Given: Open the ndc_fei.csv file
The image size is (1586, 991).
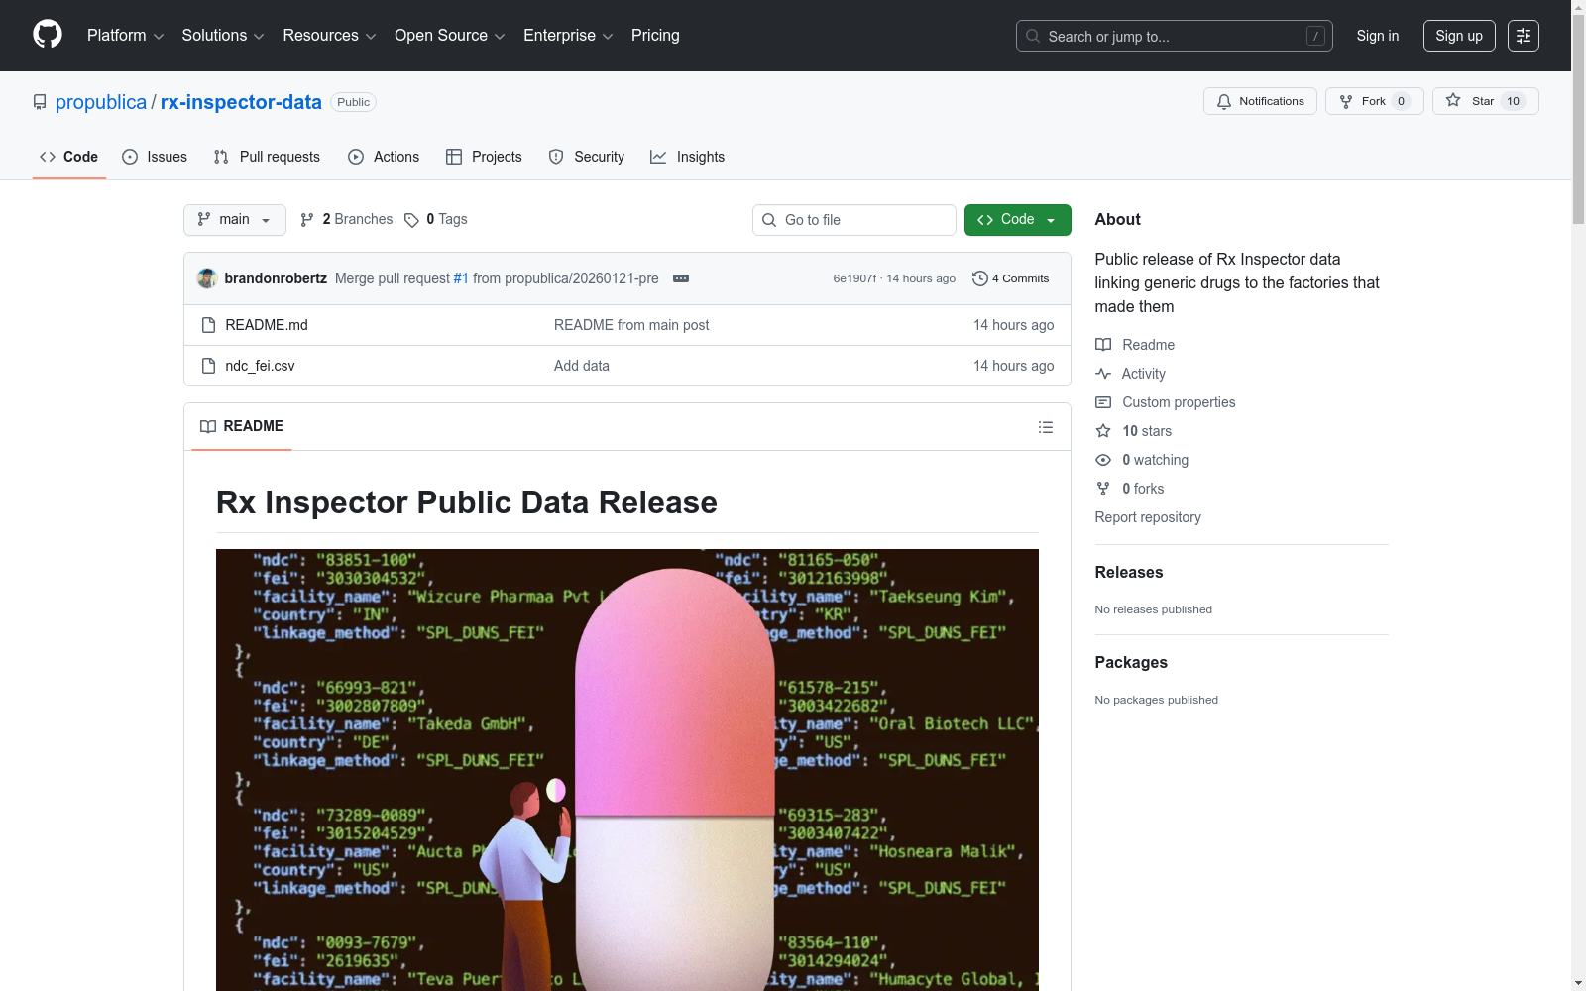Looking at the screenshot, I should coord(260,366).
